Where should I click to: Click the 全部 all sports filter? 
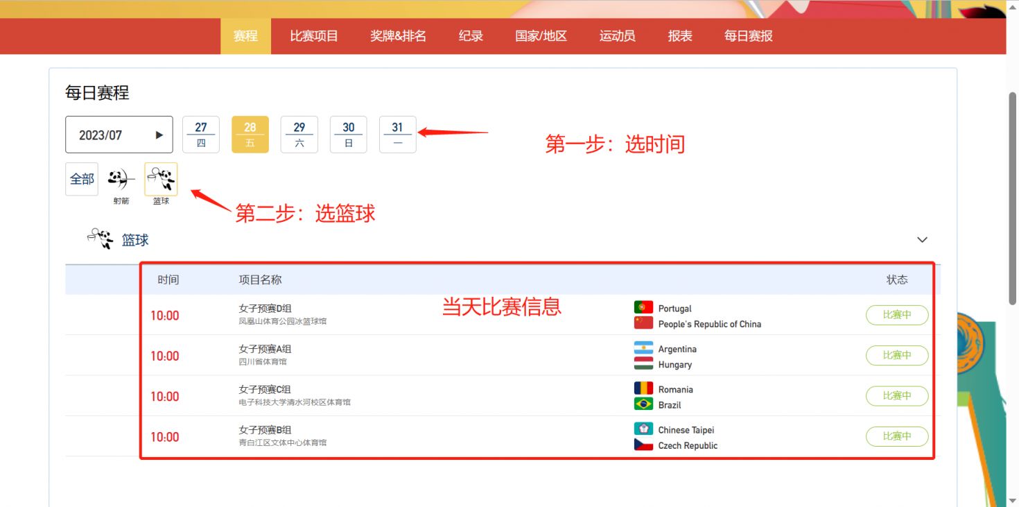point(82,179)
